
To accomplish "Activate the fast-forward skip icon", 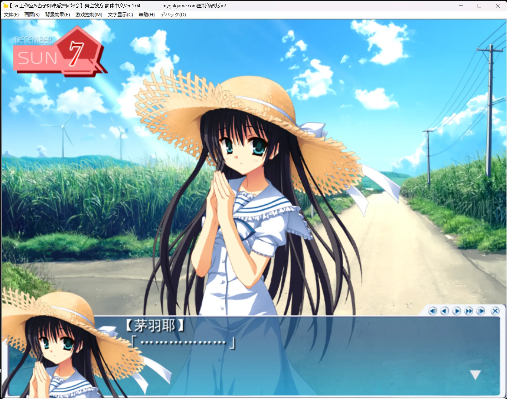I will 469,311.
